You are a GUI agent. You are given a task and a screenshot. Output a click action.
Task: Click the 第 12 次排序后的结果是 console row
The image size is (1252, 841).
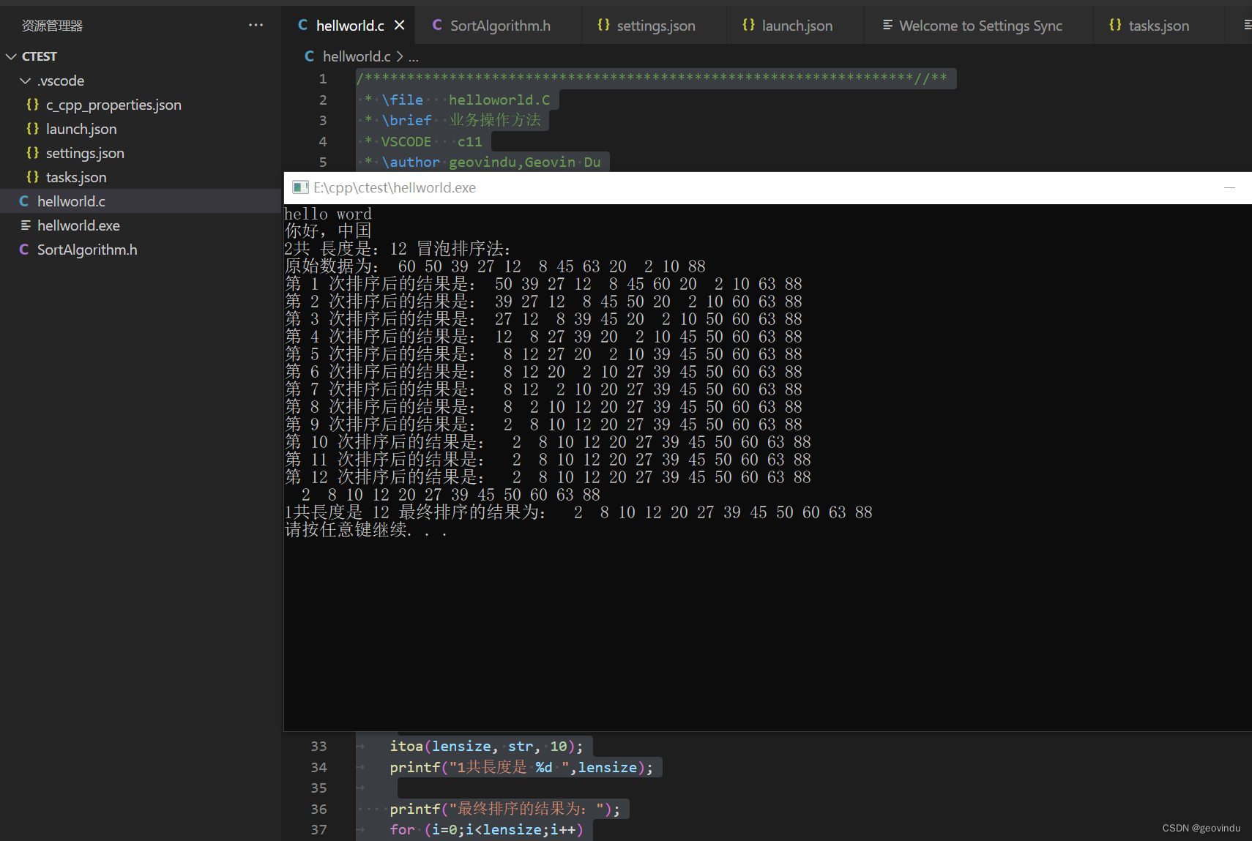click(x=548, y=477)
